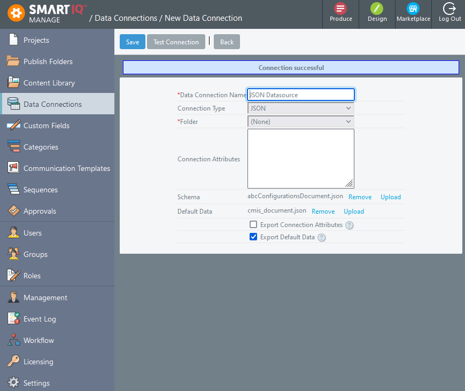Open Publish Folders menu item
This screenshot has width=465, height=391.
pos(57,61)
